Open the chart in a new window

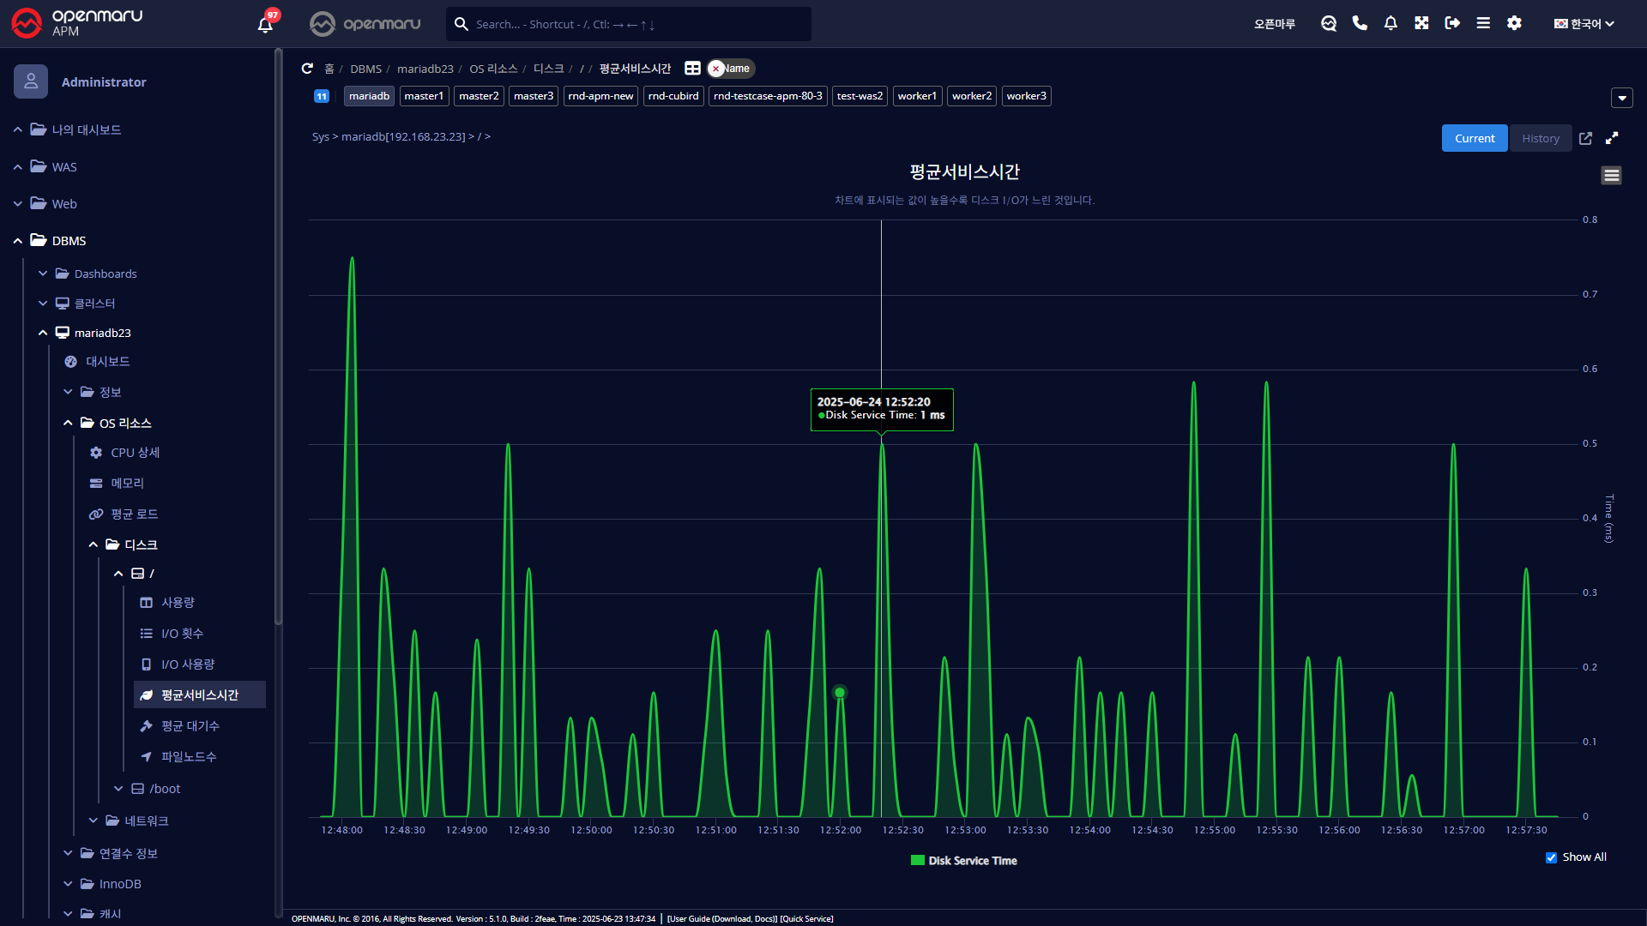tap(1585, 138)
